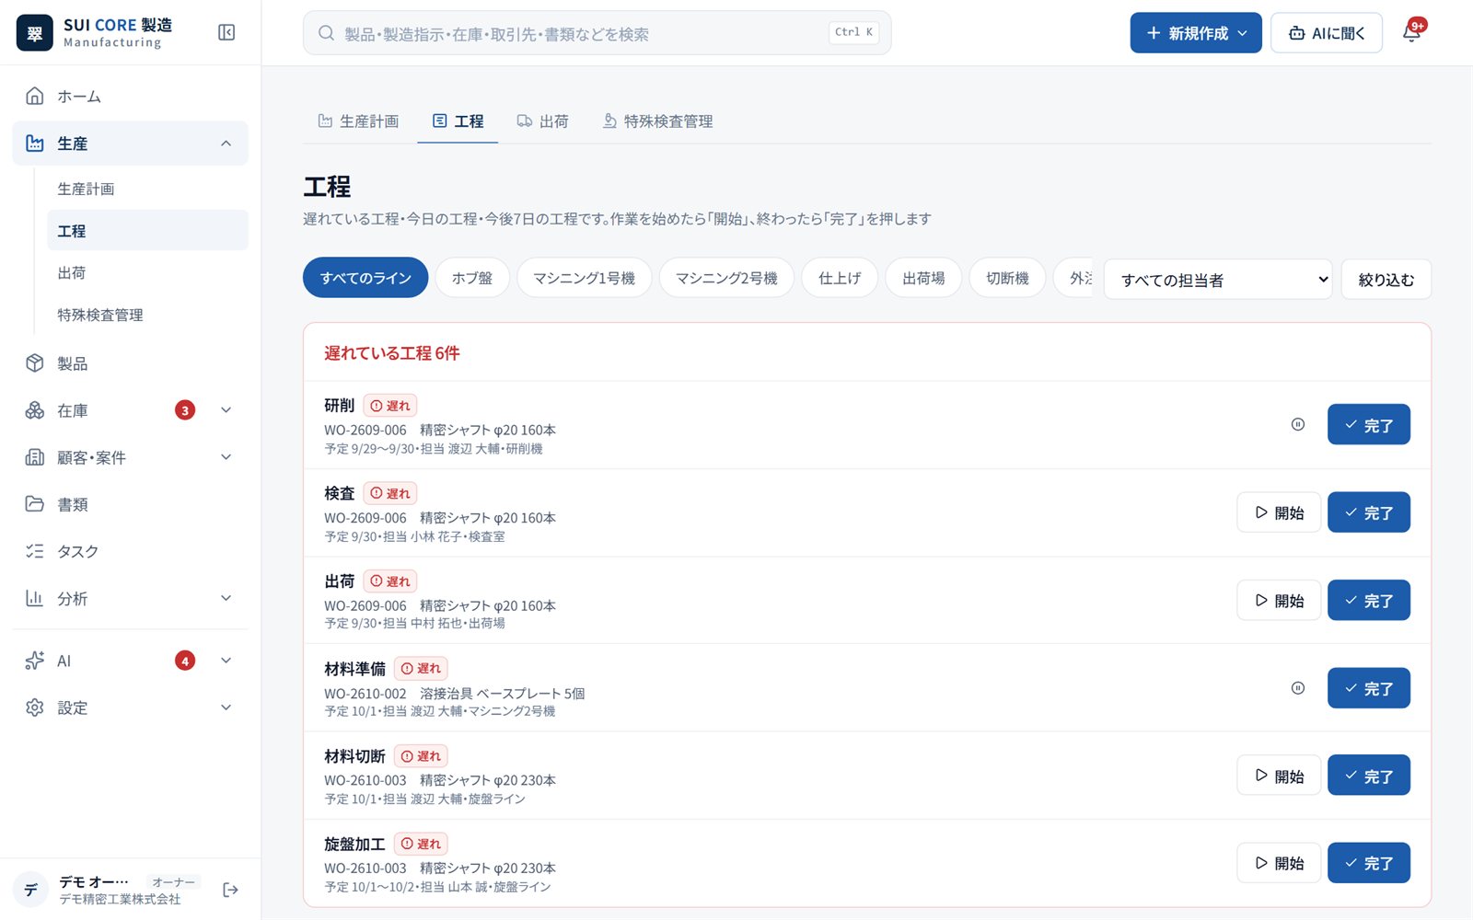Filter by 出荷場 line
This screenshot has height=920, width=1473.
click(x=923, y=278)
